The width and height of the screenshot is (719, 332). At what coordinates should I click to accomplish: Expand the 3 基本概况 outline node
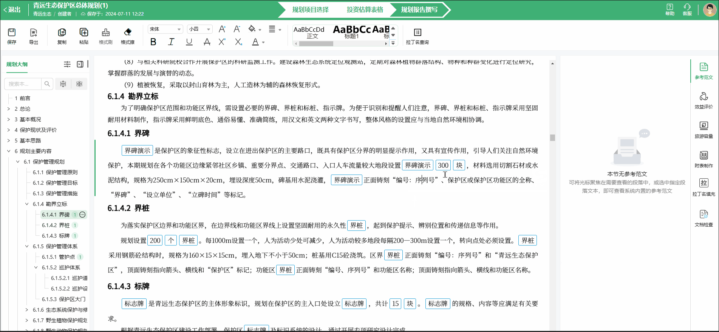tap(9, 119)
